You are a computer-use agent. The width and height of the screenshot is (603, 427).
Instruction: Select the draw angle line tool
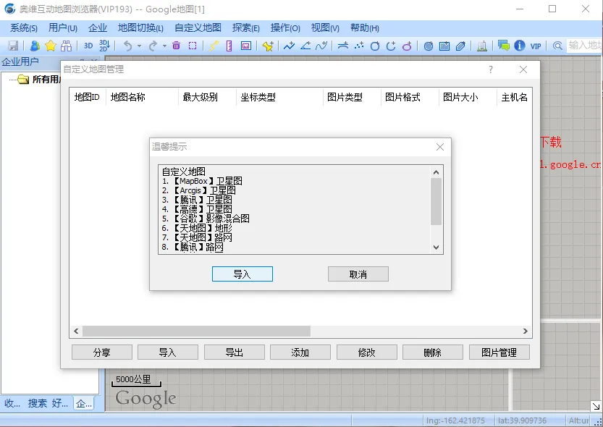(x=305, y=46)
